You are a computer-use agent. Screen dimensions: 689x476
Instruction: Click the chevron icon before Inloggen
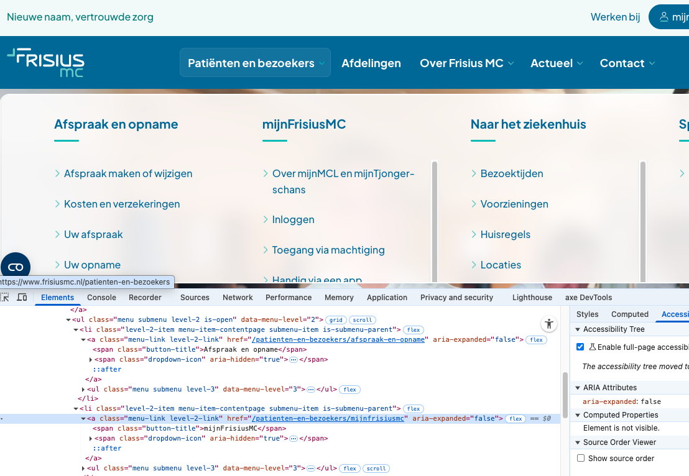[x=266, y=219]
